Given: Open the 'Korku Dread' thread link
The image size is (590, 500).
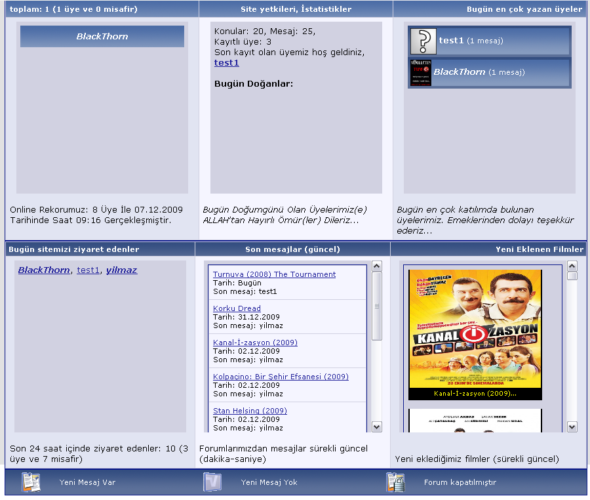Looking at the screenshot, I should pos(237,308).
